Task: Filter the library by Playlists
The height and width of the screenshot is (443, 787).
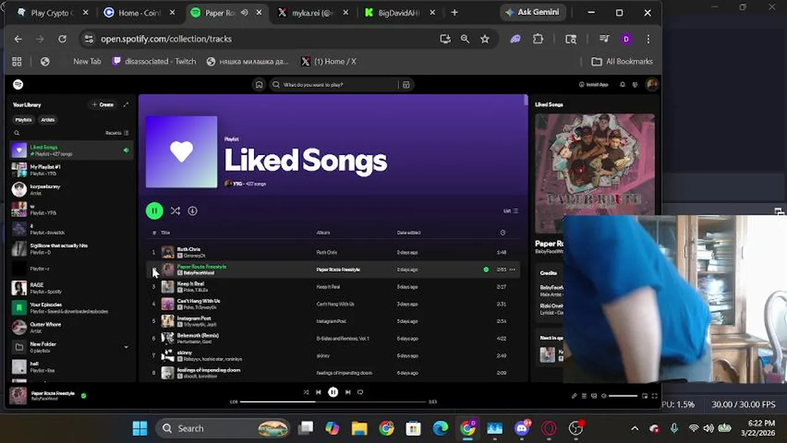Action: [x=23, y=120]
